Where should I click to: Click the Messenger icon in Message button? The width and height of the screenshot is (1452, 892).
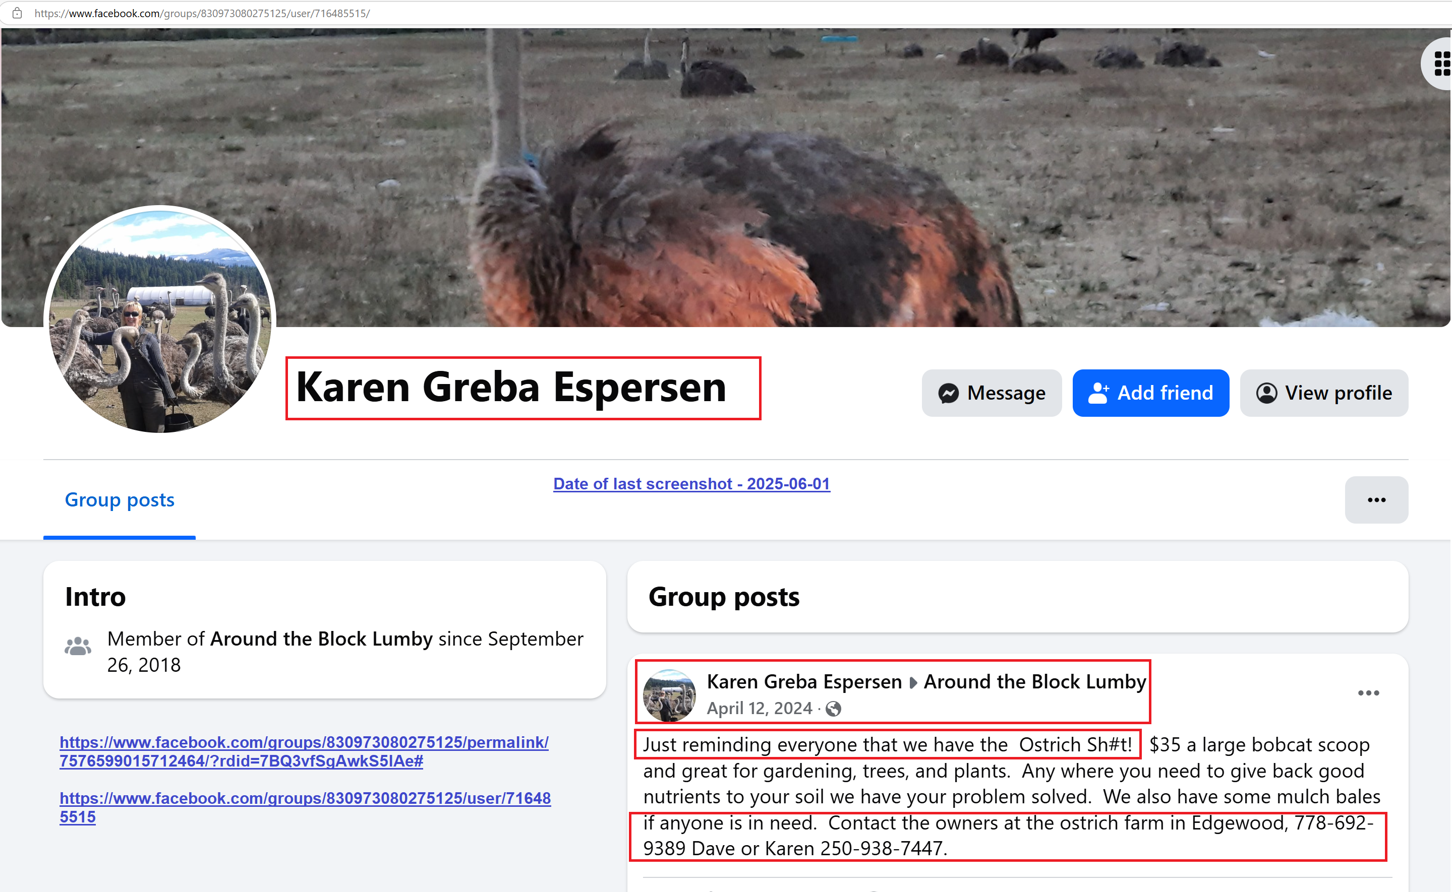tap(948, 393)
